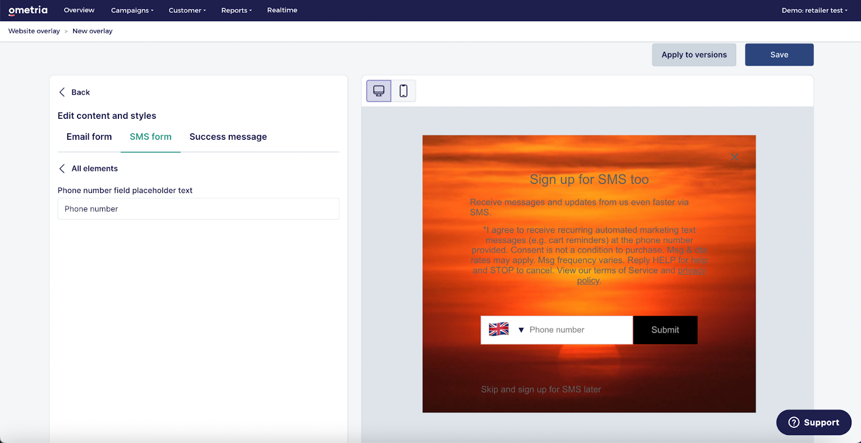Expand the Campaigns menu
The width and height of the screenshot is (861, 443).
132,10
